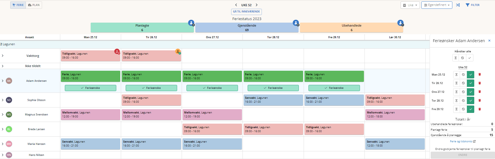Image resolution: width=495 pixels, height=159 pixels.
Task: Set Tir 26.12 wish to pending with the hourglass
Action: tap(456, 83)
